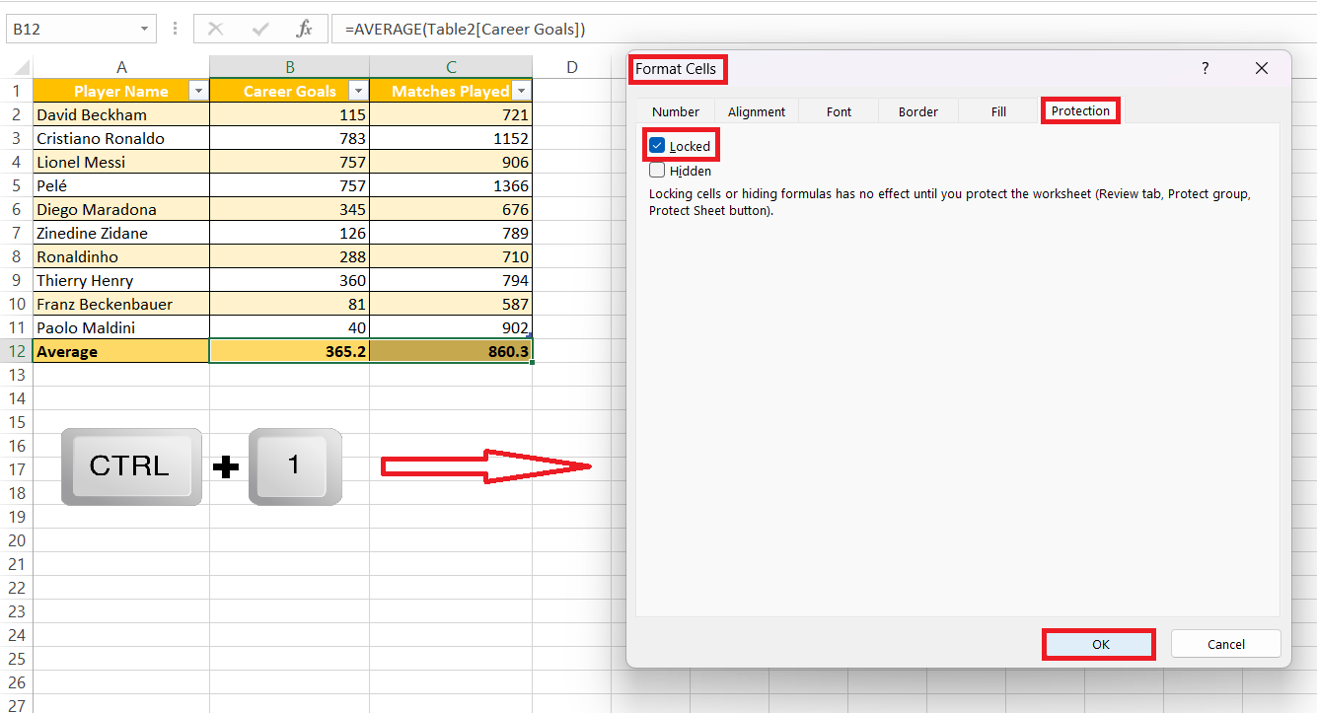The height and width of the screenshot is (713, 1317).
Task: Confirm with the OK button
Action: pyautogui.click(x=1100, y=644)
